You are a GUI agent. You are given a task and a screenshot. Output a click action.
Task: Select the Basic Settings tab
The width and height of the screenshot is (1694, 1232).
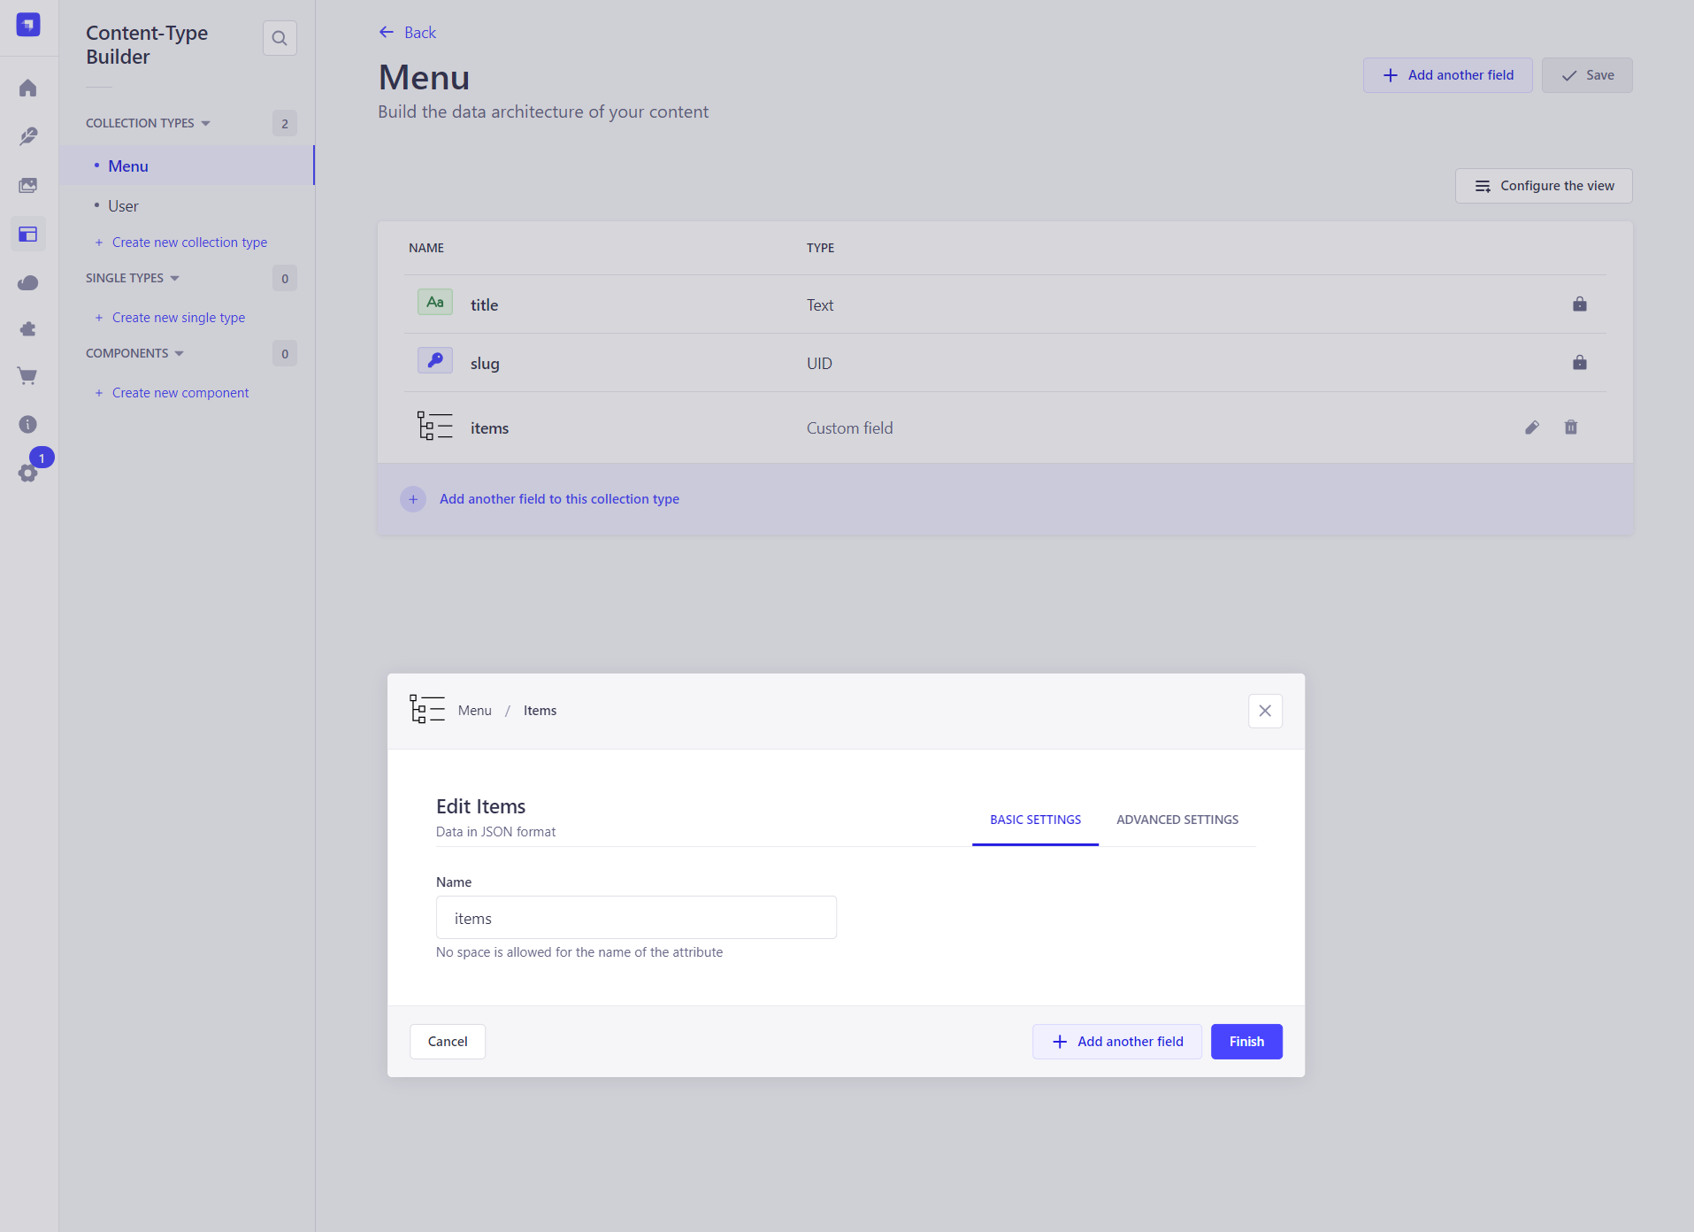point(1035,820)
